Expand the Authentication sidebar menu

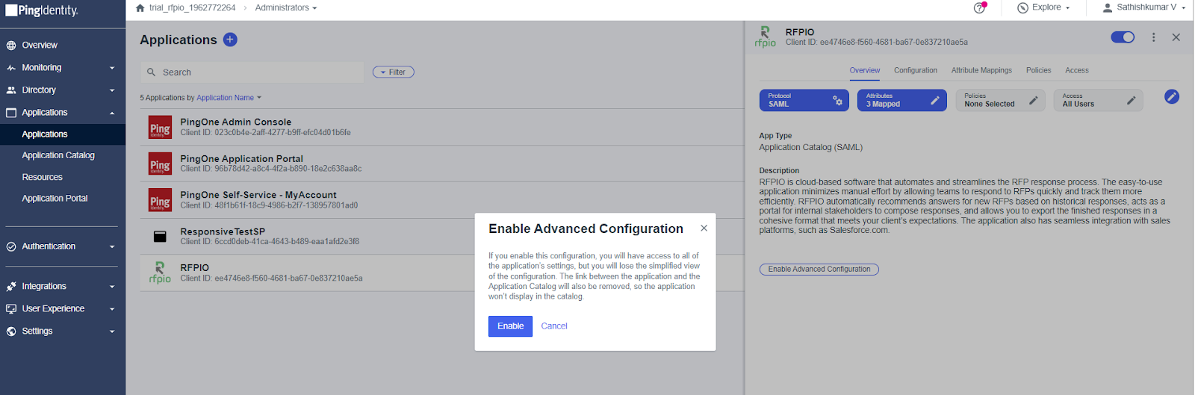(112, 246)
